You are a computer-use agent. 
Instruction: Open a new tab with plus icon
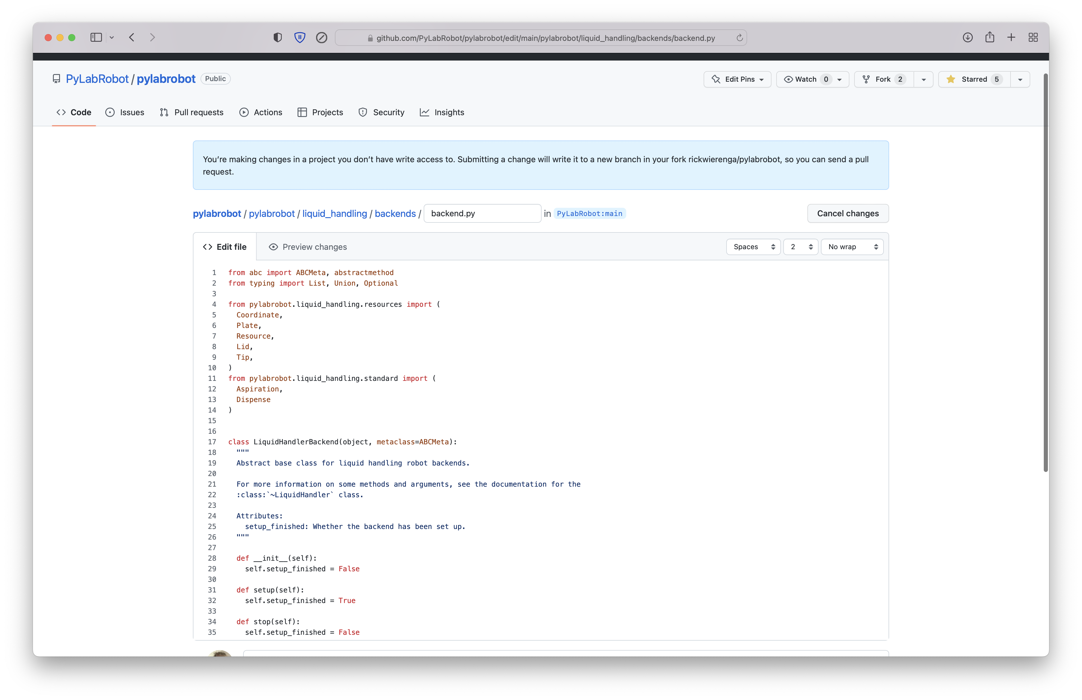(x=1011, y=37)
